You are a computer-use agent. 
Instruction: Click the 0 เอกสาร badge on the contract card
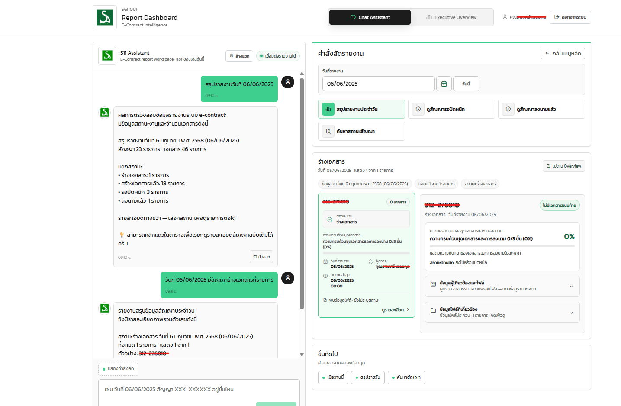[398, 202]
